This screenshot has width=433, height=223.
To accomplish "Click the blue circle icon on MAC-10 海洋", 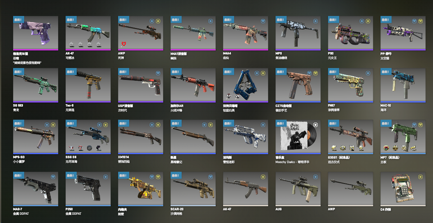I will tap(420, 73).
